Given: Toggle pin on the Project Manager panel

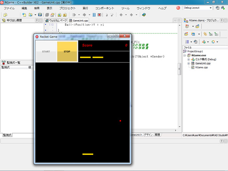Looking at the screenshot, I should (221, 20).
